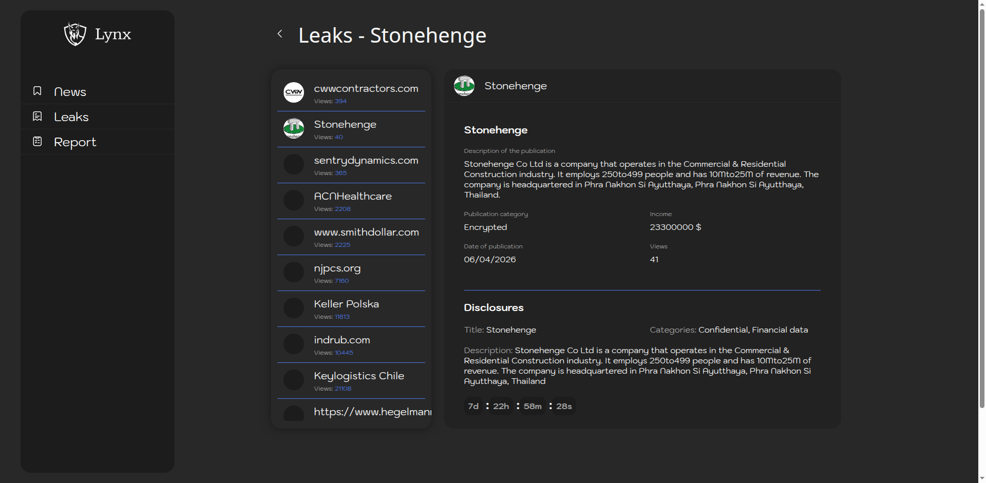Click the income value '23300000 $'
The width and height of the screenshot is (986, 483).
675,227
